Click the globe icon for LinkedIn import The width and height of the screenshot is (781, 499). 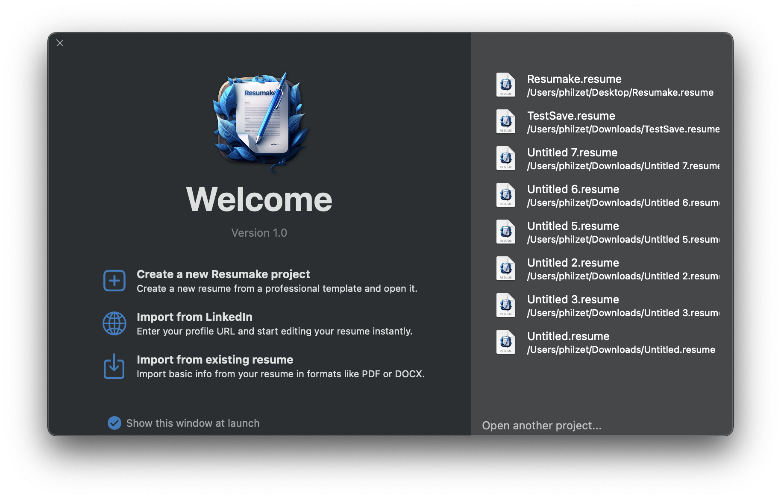click(x=114, y=323)
